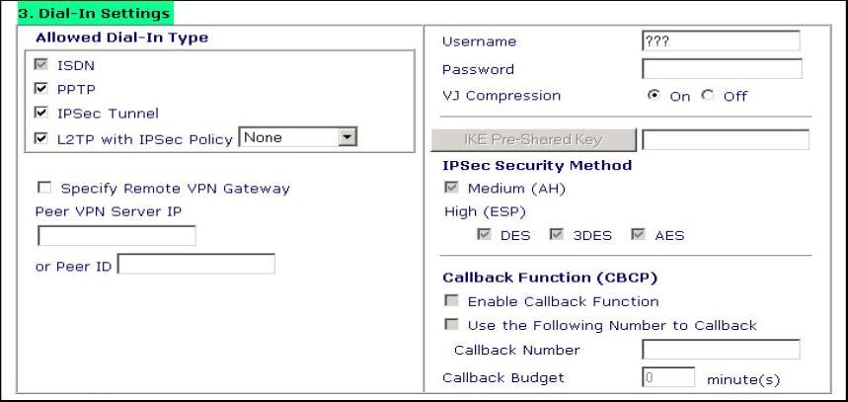Toggle the DES encryption checkbox
The height and width of the screenshot is (402, 848).
(483, 235)
